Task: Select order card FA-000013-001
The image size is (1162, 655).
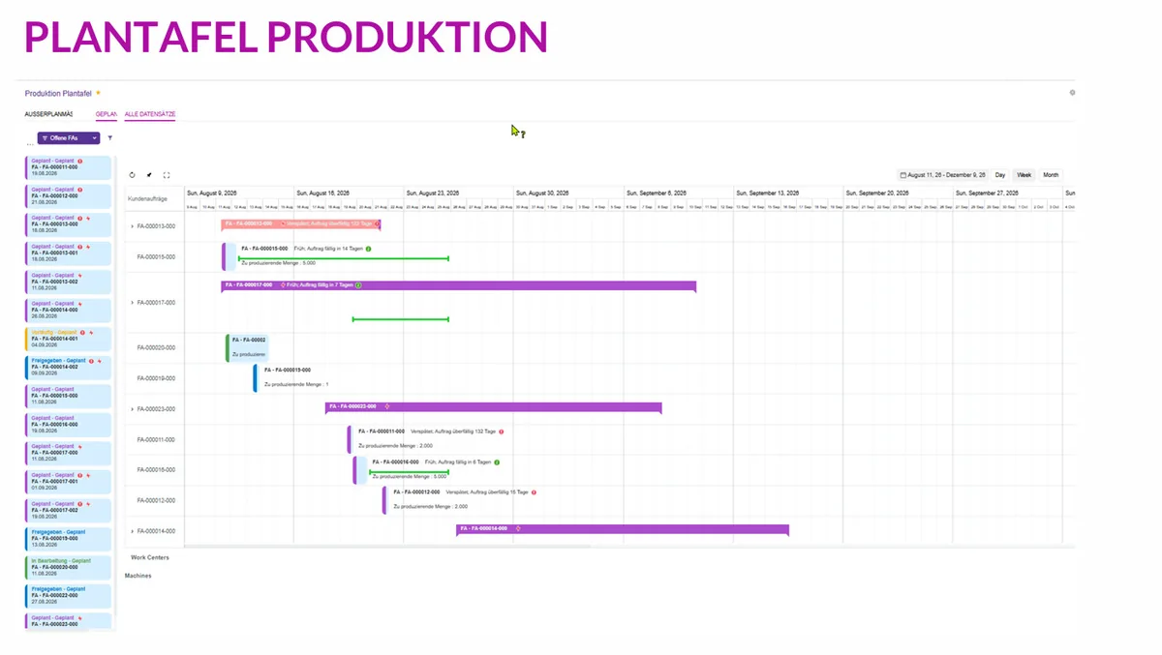Action: pos(68,253)
